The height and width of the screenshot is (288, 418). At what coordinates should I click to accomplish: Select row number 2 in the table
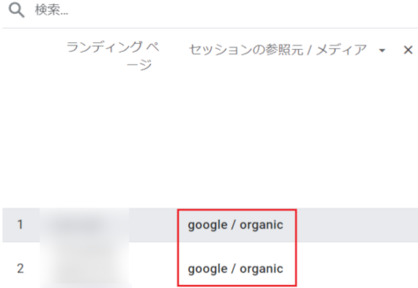tap(21, 268)
